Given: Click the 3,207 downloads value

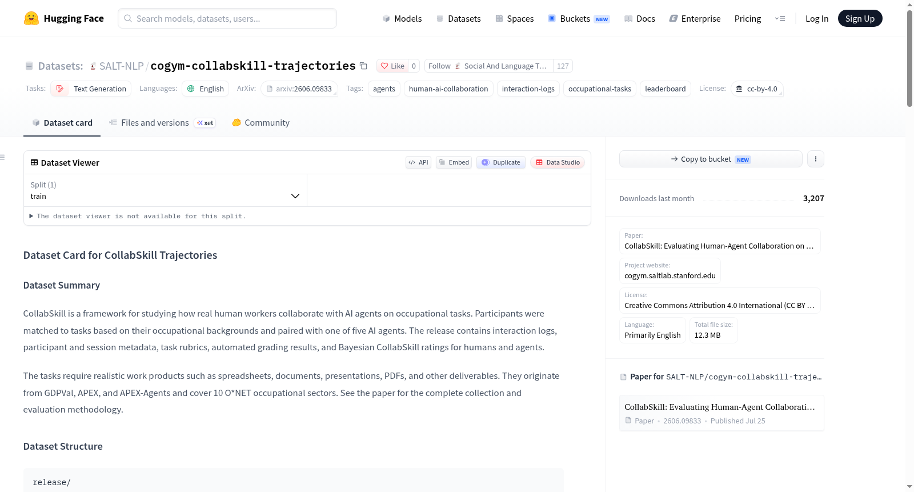Looking at the screenshot, I should point(813,198).
